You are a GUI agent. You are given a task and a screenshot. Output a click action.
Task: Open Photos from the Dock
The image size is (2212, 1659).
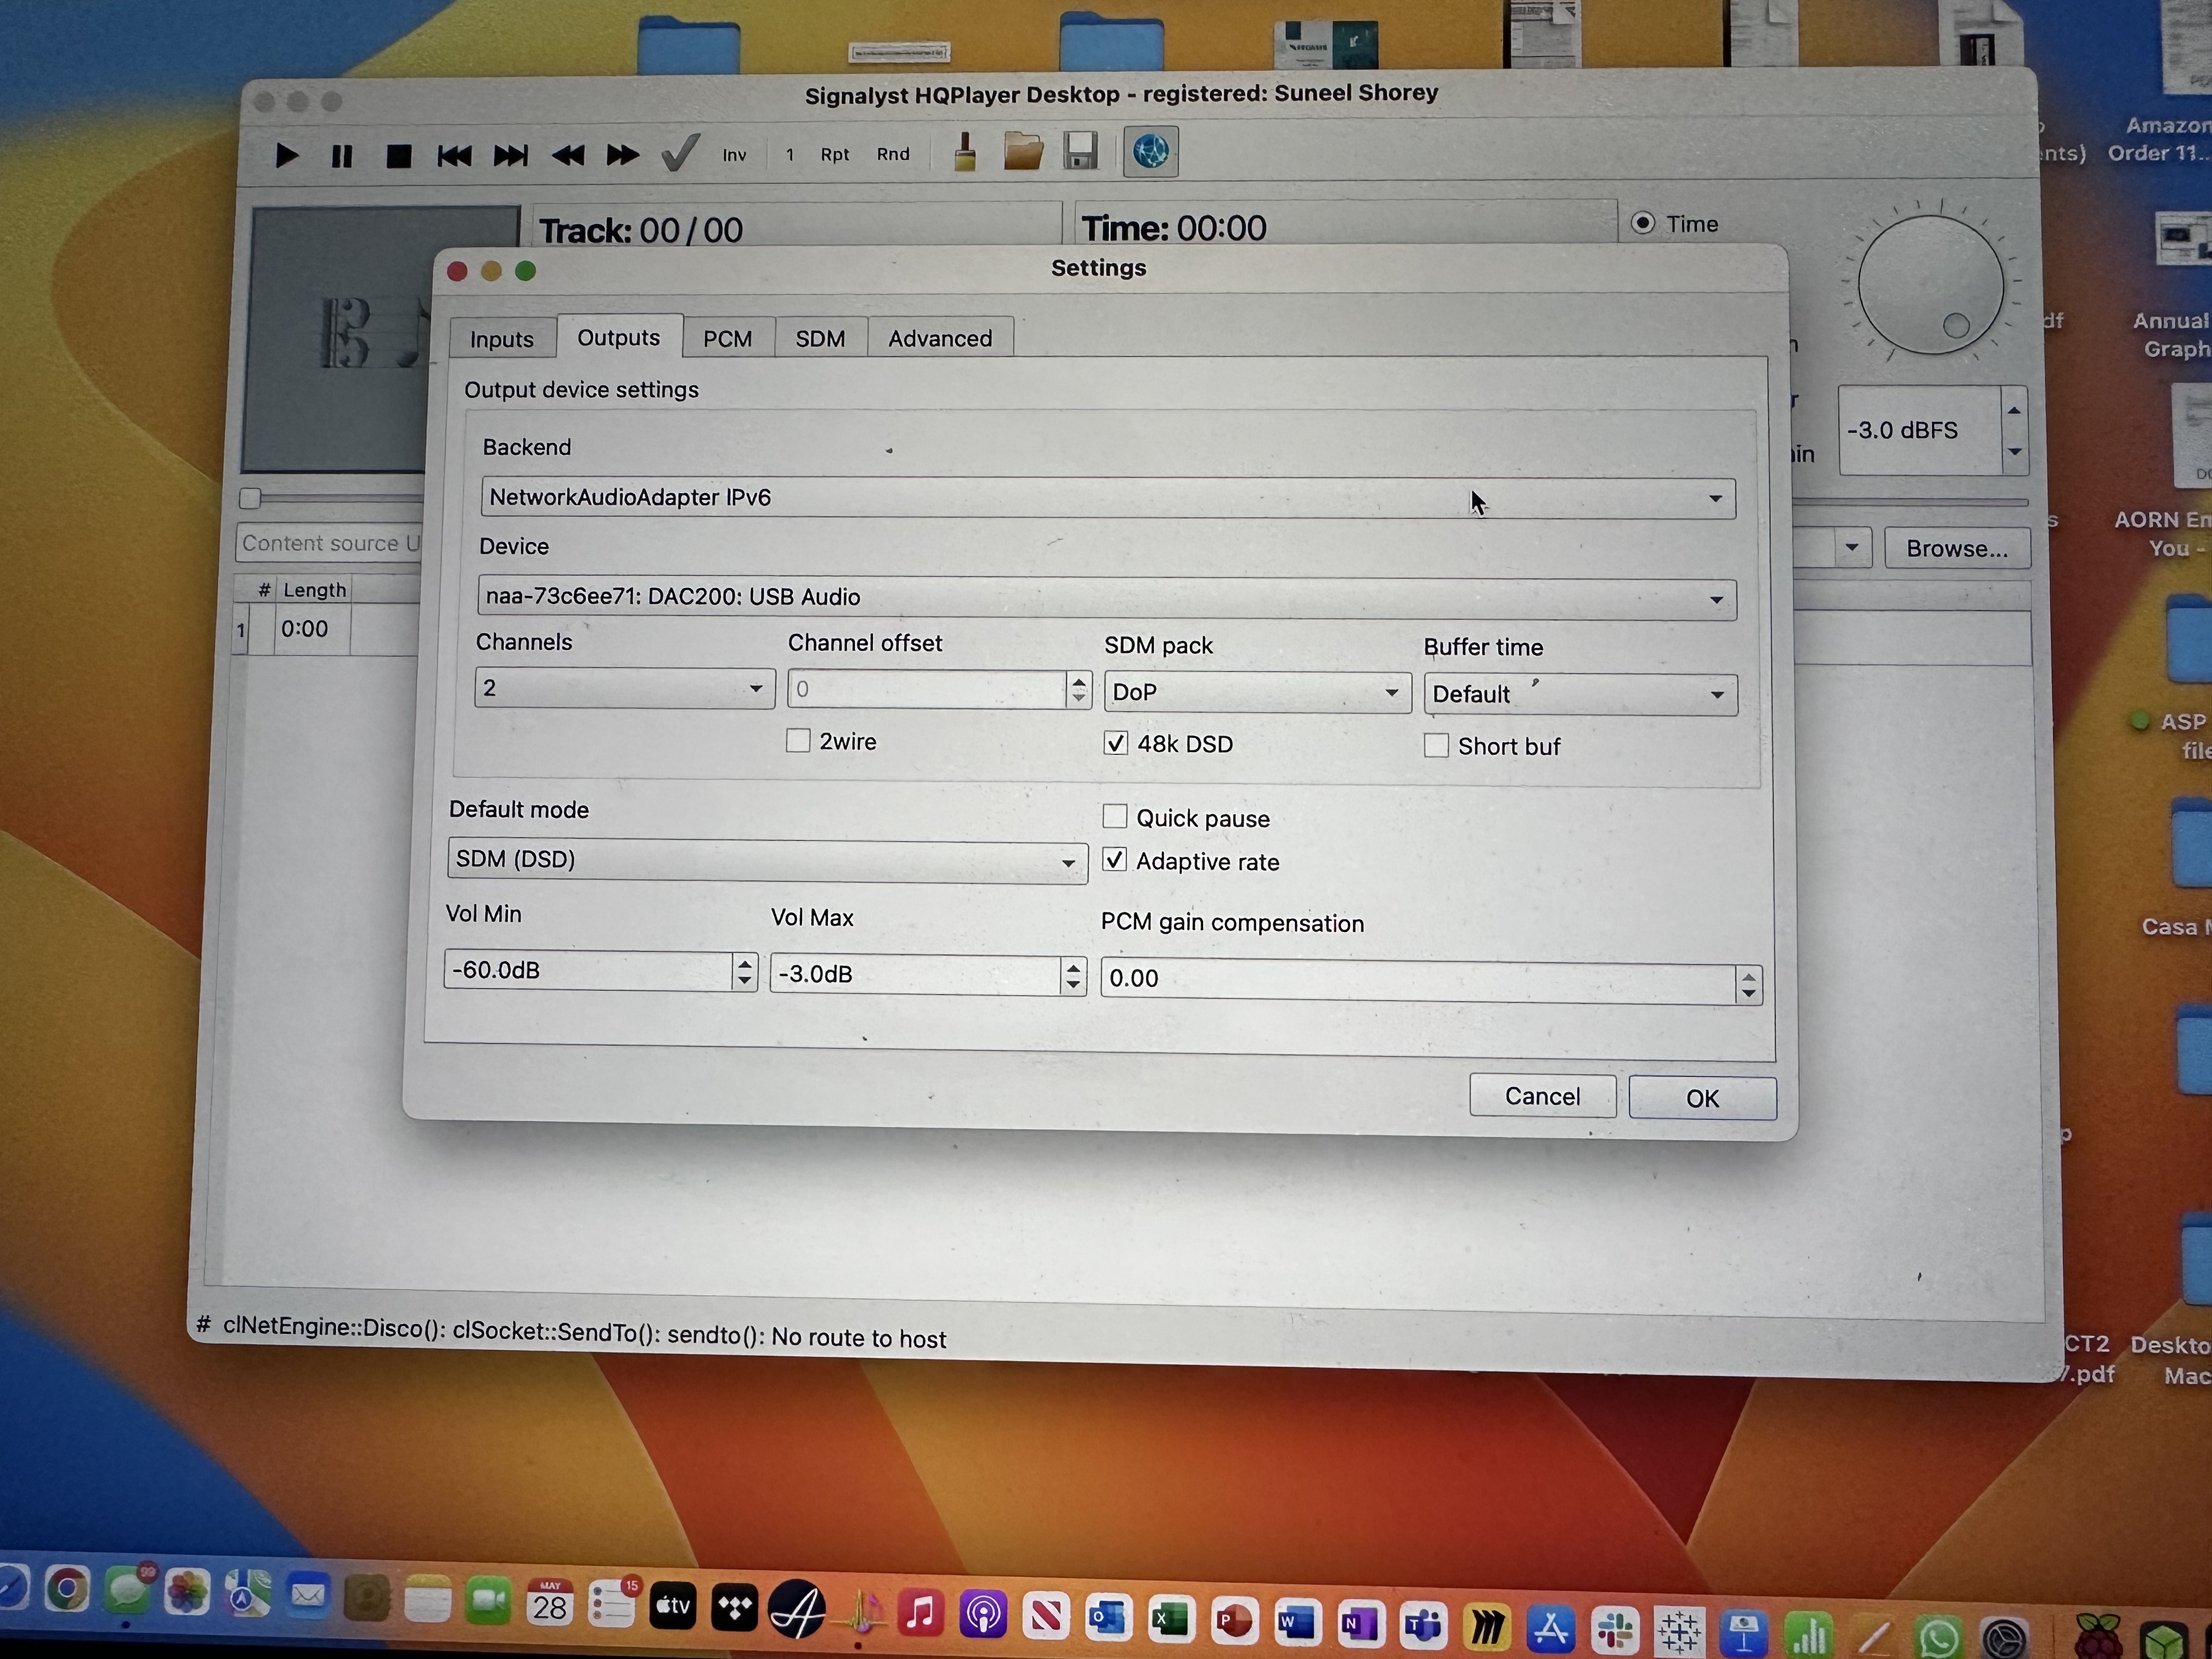187,1592
